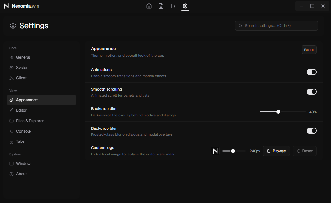Click the terminal prompt icon next to Console

11,131
